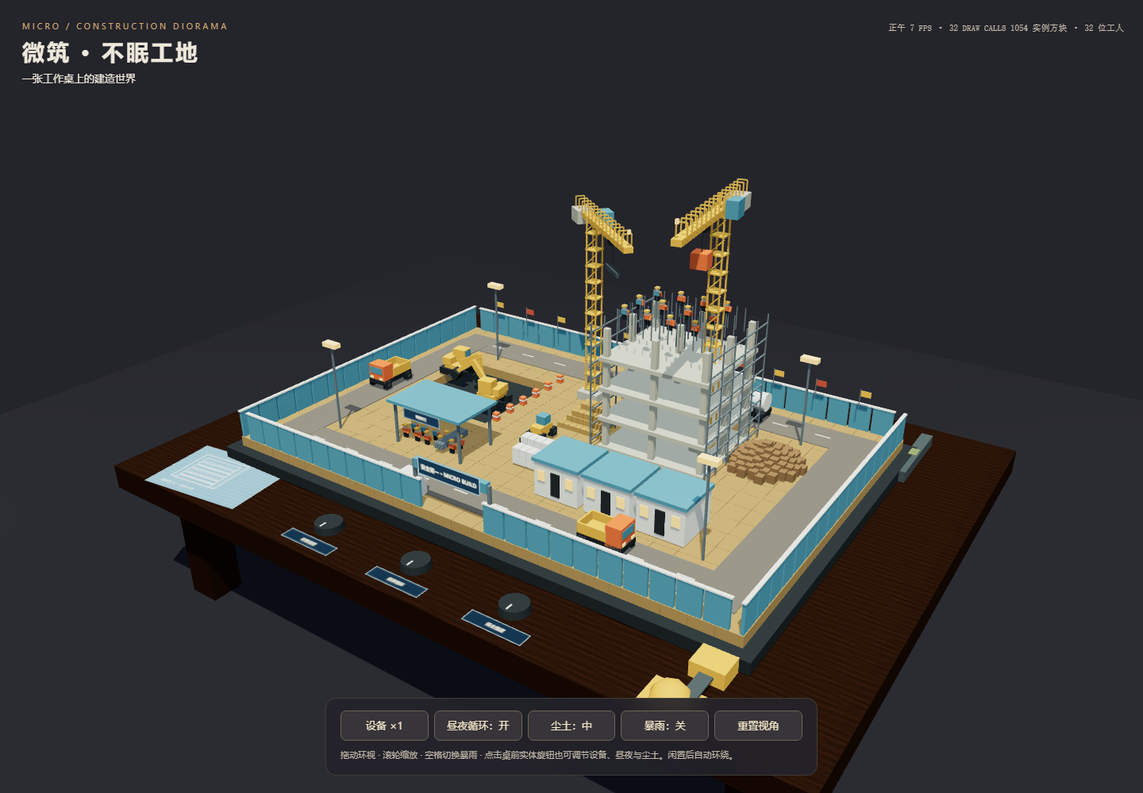
Task: Cycle the 尘土: 中 dust level button
Action: [571, 726]
